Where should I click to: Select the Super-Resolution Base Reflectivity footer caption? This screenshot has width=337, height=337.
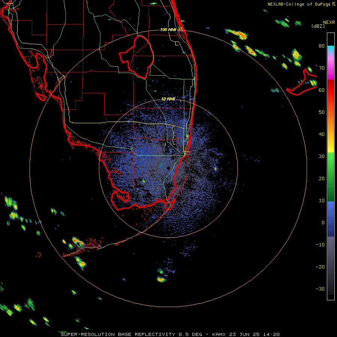[170, 334]
